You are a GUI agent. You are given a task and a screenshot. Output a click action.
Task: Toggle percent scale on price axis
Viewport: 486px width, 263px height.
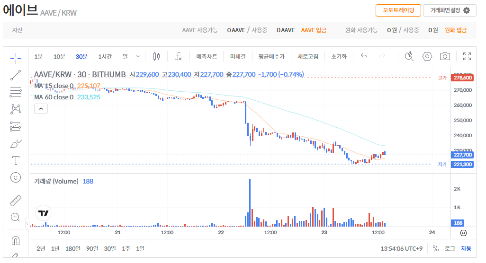click(x=436, y=248)
